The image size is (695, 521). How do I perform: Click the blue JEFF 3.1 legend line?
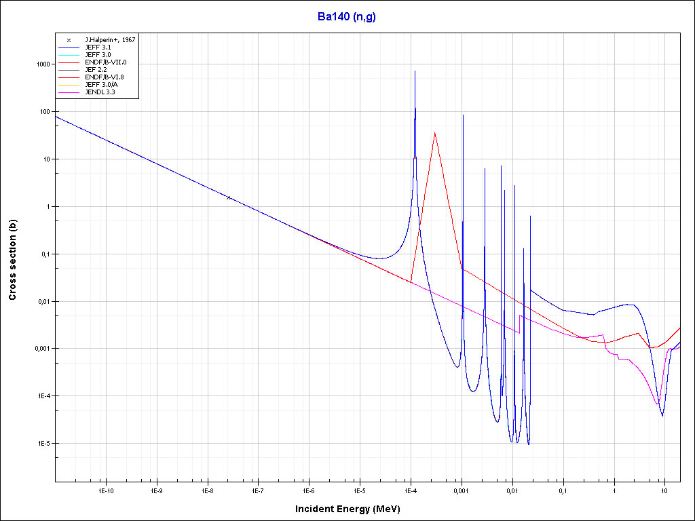[x=69, y=47]
